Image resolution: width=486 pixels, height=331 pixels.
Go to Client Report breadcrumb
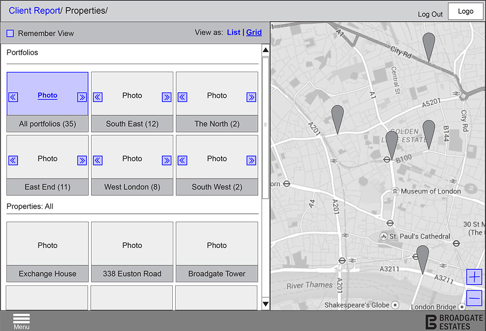(34, 10)
